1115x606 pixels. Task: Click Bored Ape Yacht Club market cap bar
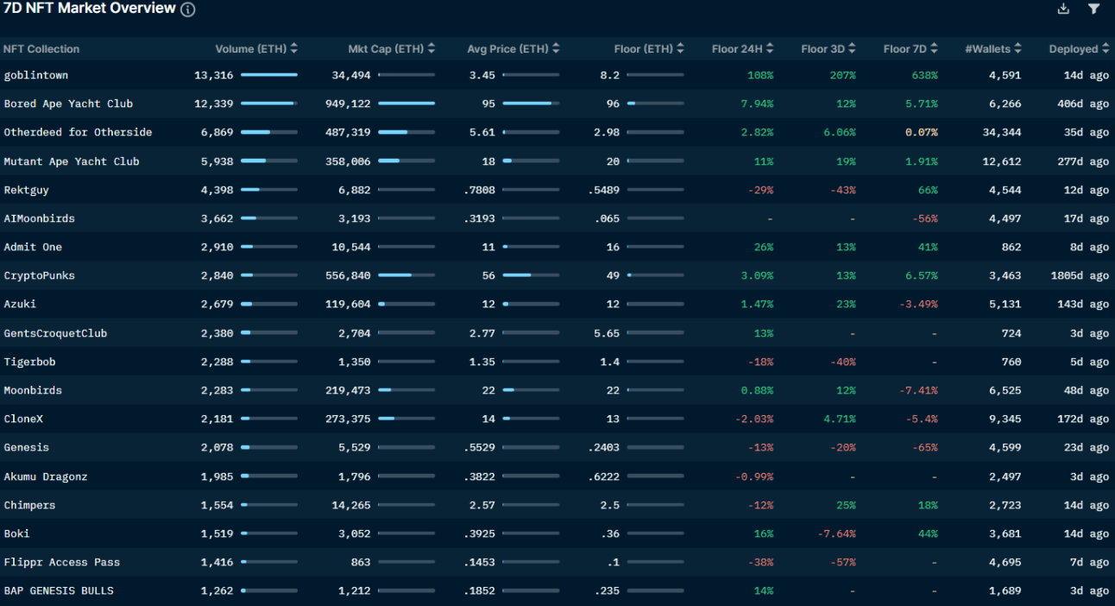tap(406, 104)
